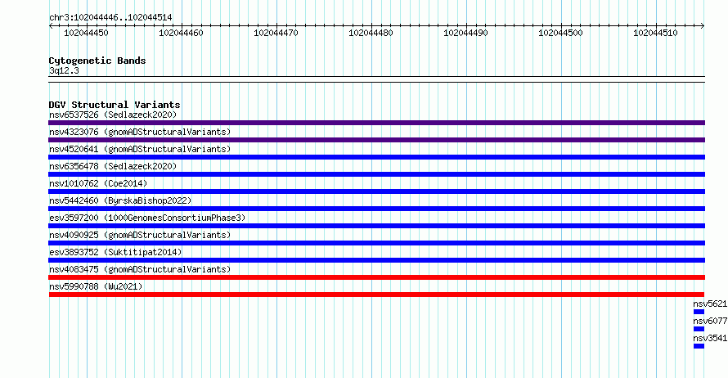Select the nsv4083475 gnomADStructuralVariants label
Viewport: 728px width, 378px height.
[x=140, y=269]
